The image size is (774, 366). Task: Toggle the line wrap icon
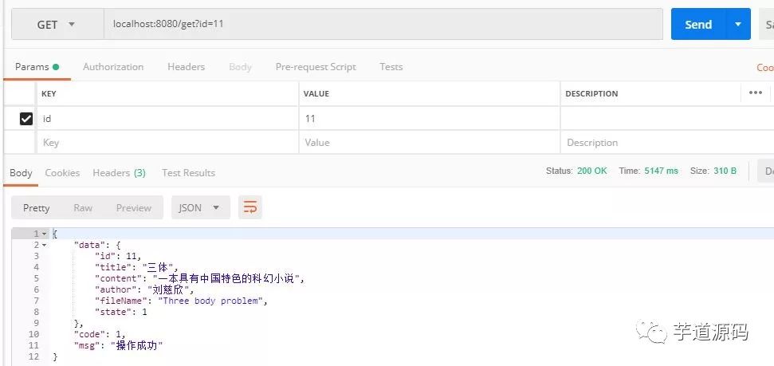coord(250,208)
